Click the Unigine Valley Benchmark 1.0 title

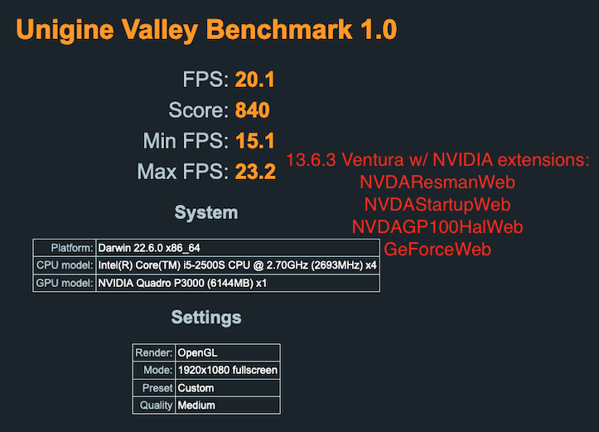[206, 31]
